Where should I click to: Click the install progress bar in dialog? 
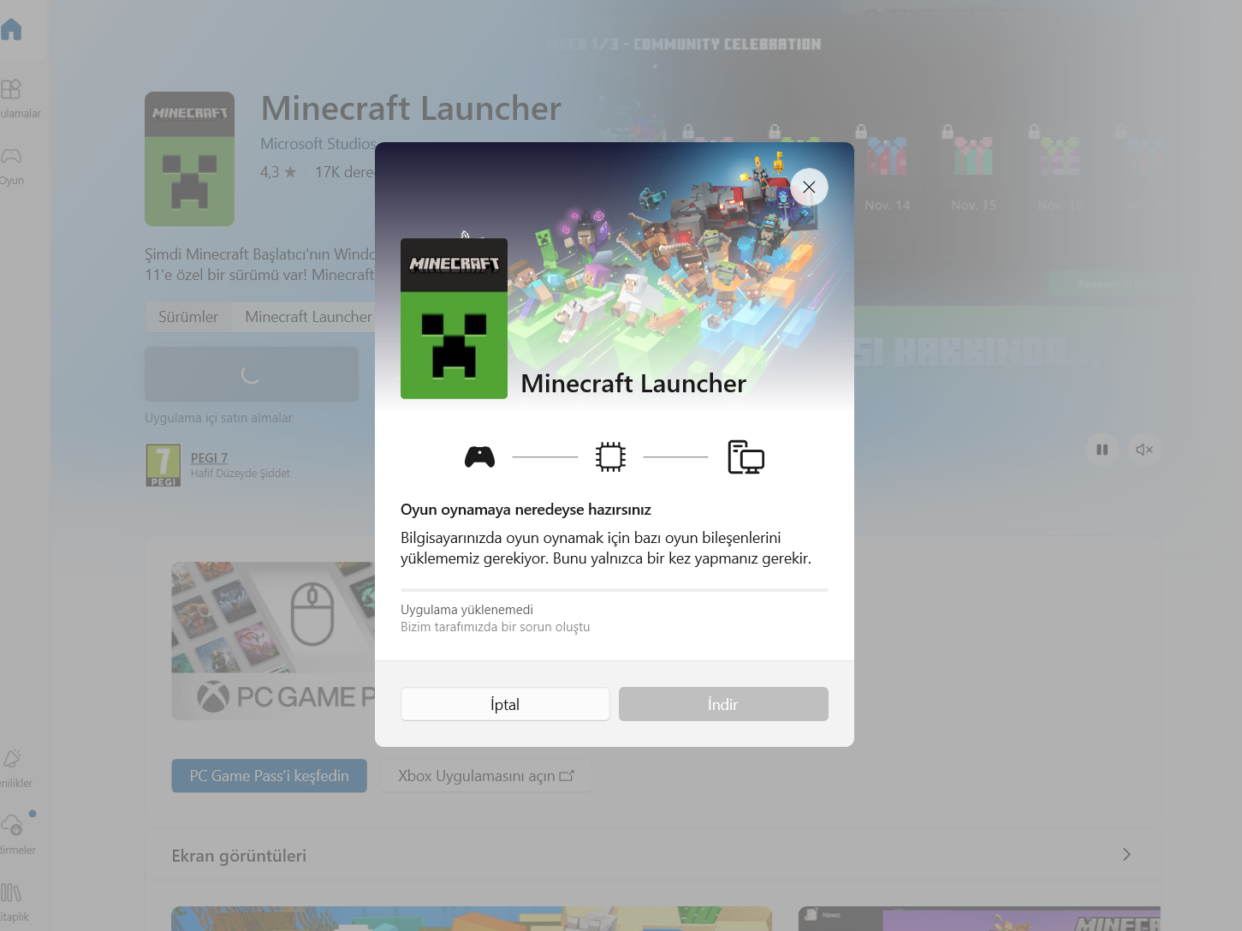click(x=615, y=590)
